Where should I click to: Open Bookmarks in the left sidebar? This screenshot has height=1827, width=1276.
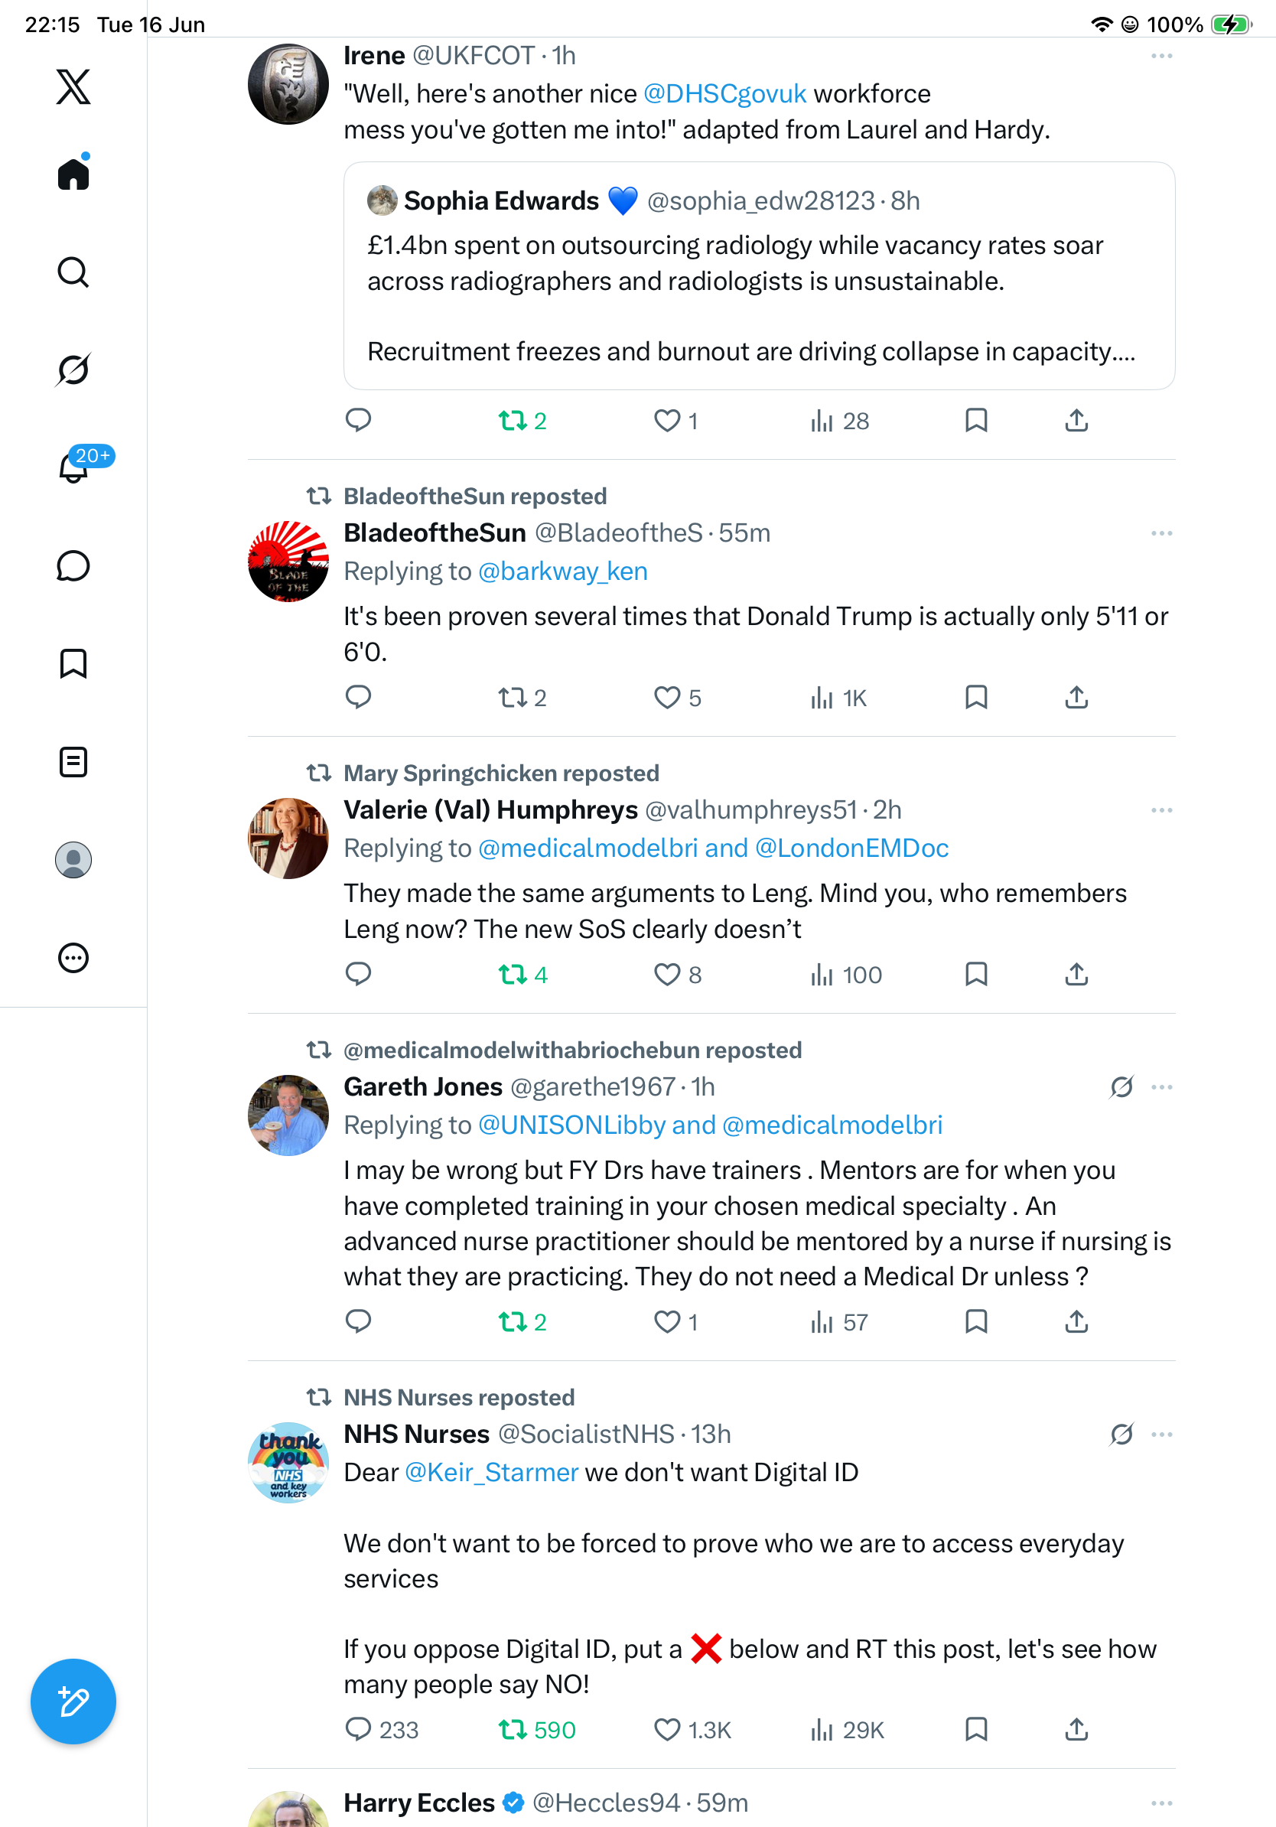pyautogui.click(x=73, y=663)
